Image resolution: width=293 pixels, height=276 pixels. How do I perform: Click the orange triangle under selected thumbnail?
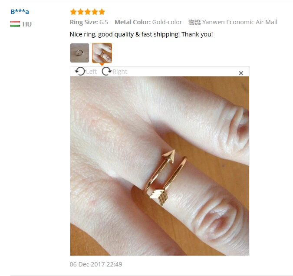click(x=102, y=64)
